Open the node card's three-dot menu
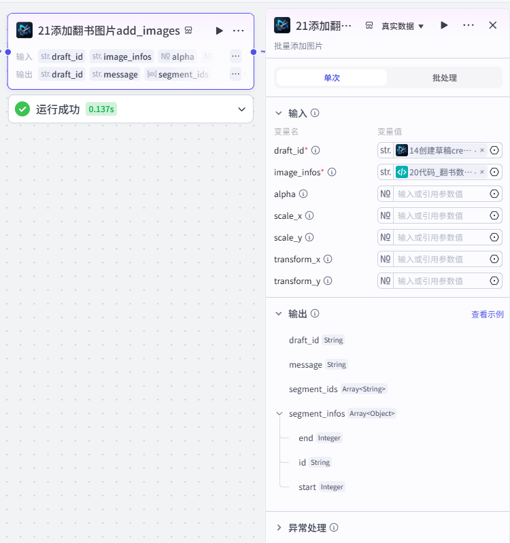 tap(239, 31)
